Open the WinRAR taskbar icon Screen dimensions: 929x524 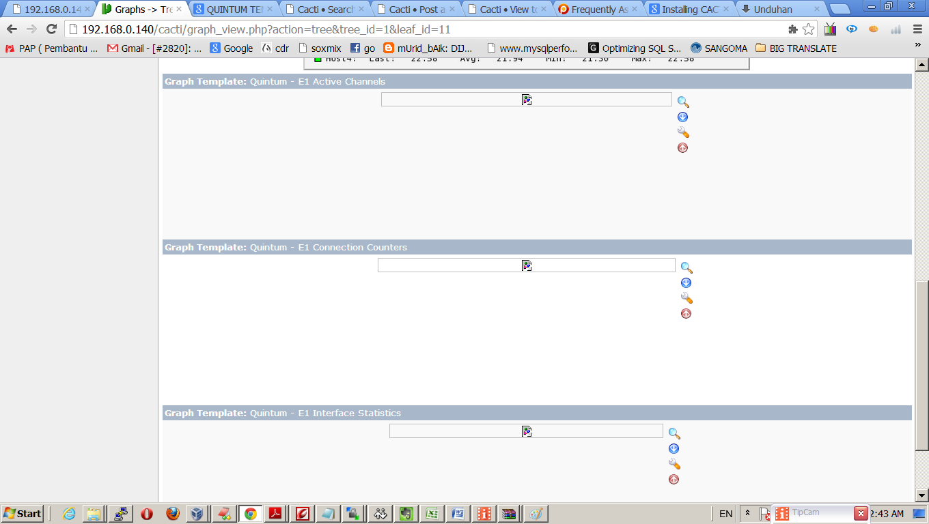click(510, 514)
